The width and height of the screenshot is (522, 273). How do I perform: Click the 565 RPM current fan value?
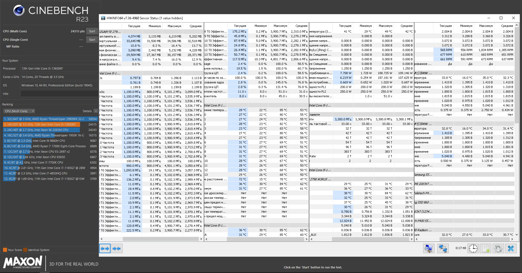[x=446, y=50]
